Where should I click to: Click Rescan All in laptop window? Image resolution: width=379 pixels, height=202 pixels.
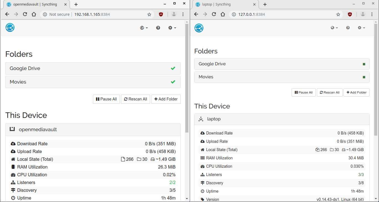point(330,92)
